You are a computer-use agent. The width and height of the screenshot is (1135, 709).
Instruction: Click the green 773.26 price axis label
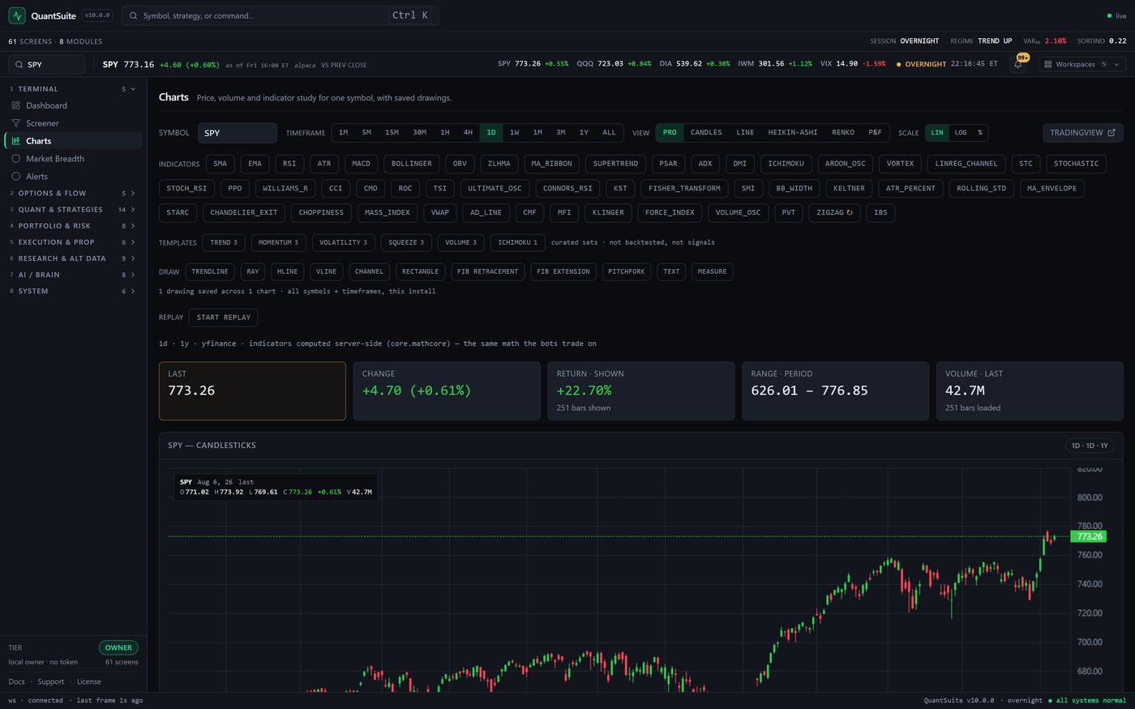pos(1089,536)
